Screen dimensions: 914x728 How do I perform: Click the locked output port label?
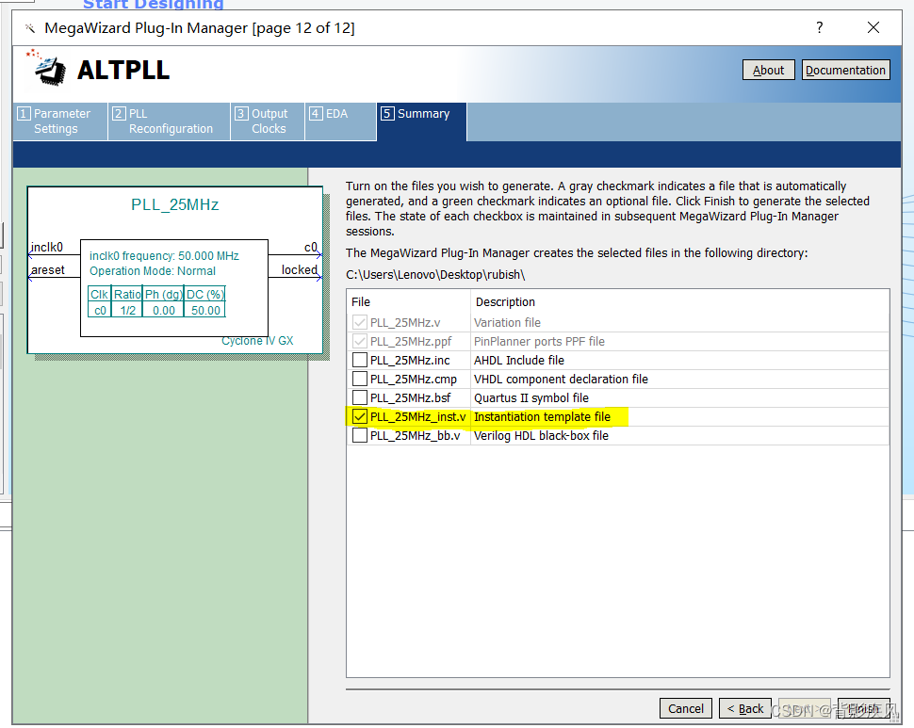click(x=300, y=269)
